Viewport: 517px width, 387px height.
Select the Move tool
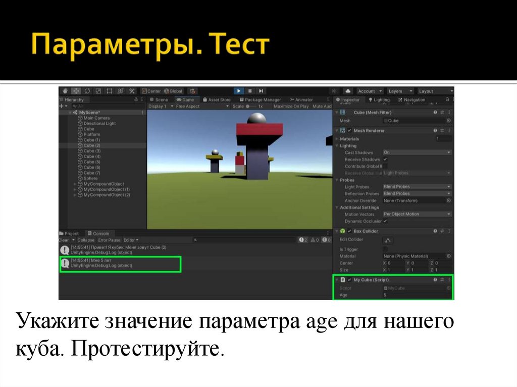[x=76, y=91]
